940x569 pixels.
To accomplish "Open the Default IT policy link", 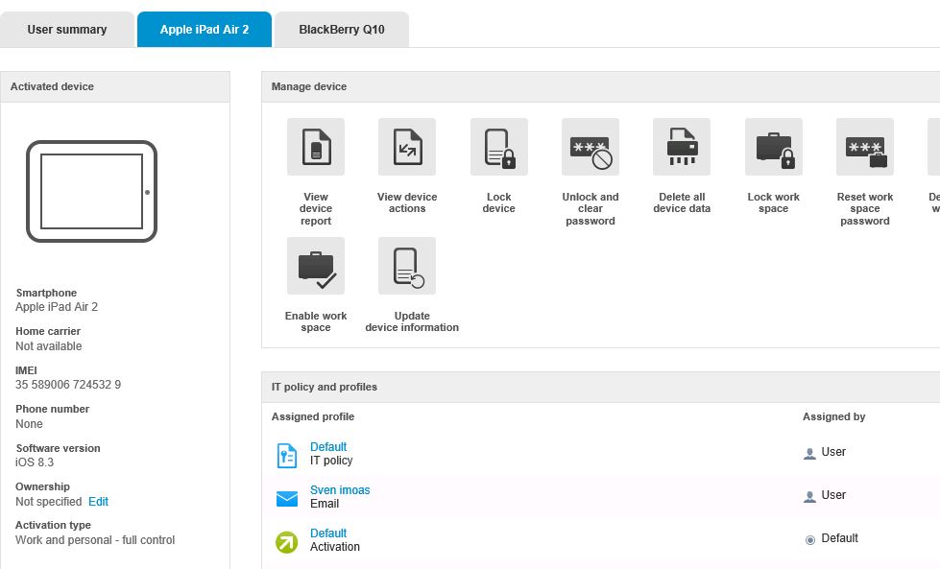I will pyautogui.click(x=328, y=447).
